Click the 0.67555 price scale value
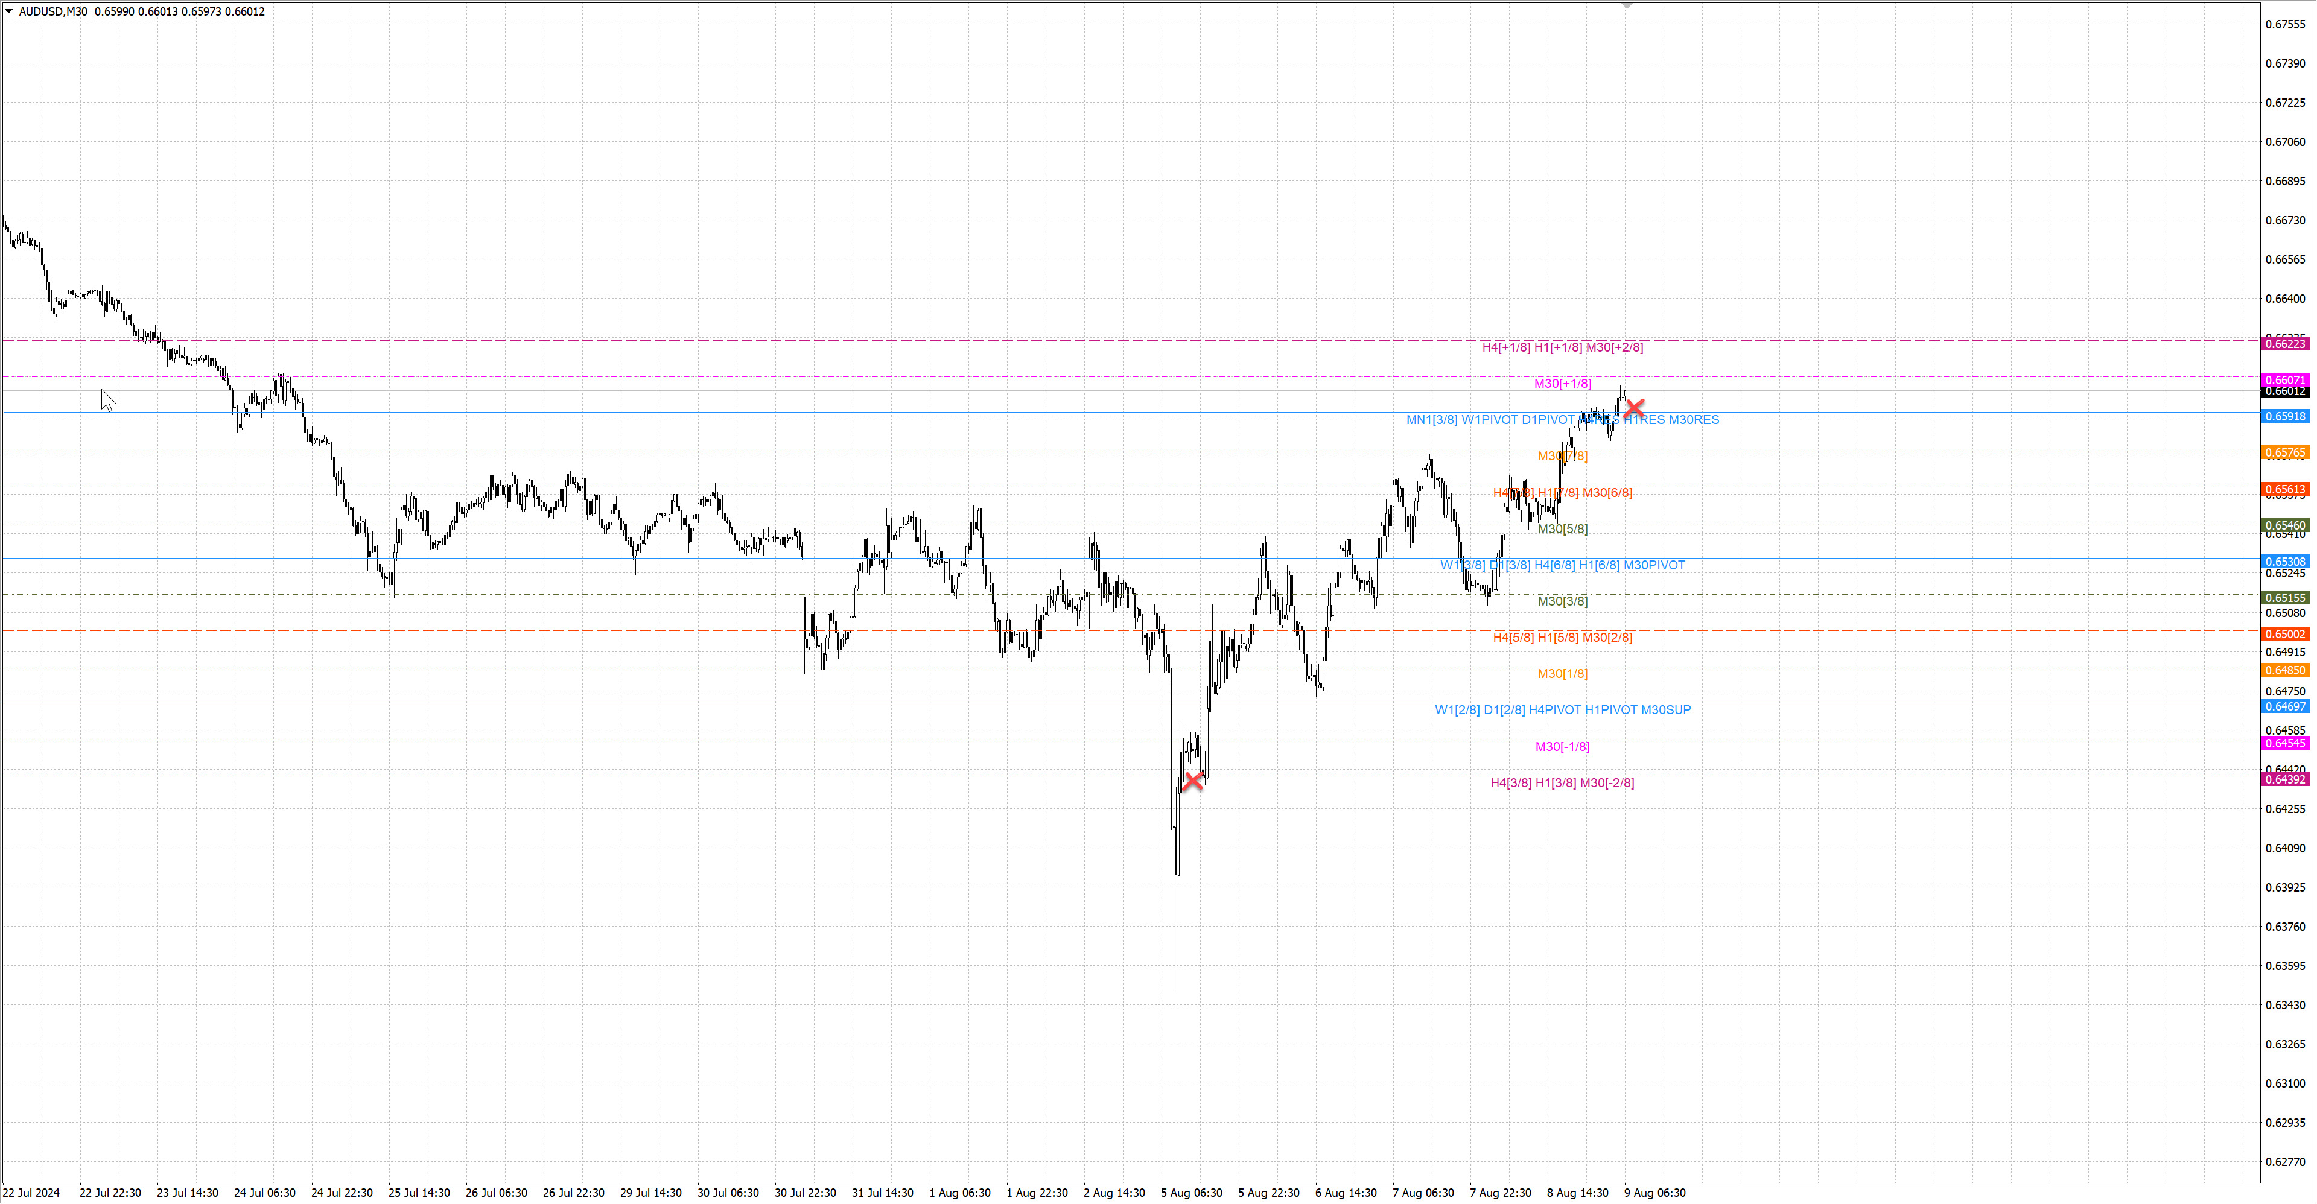Screen dimensions: 2317x1204 [x=2284, y=24]
